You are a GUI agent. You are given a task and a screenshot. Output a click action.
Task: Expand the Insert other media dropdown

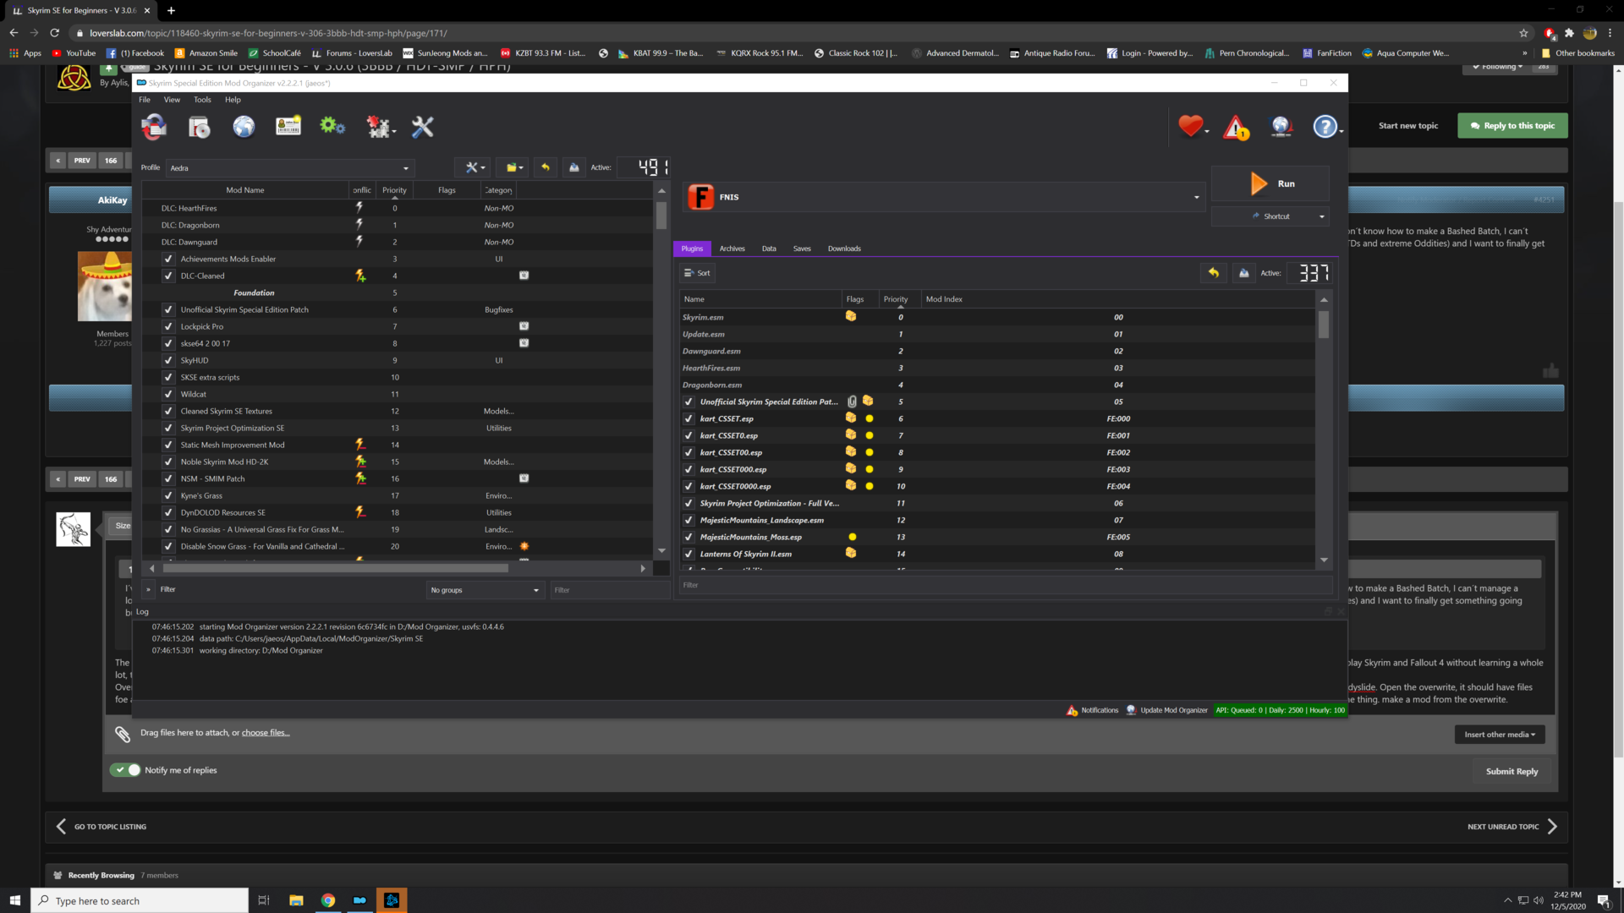[1500, 735]
